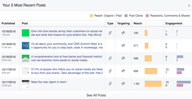Click link icon on 57.5% stat post
The height and width of the screenshot is (99, 192).
110,71
